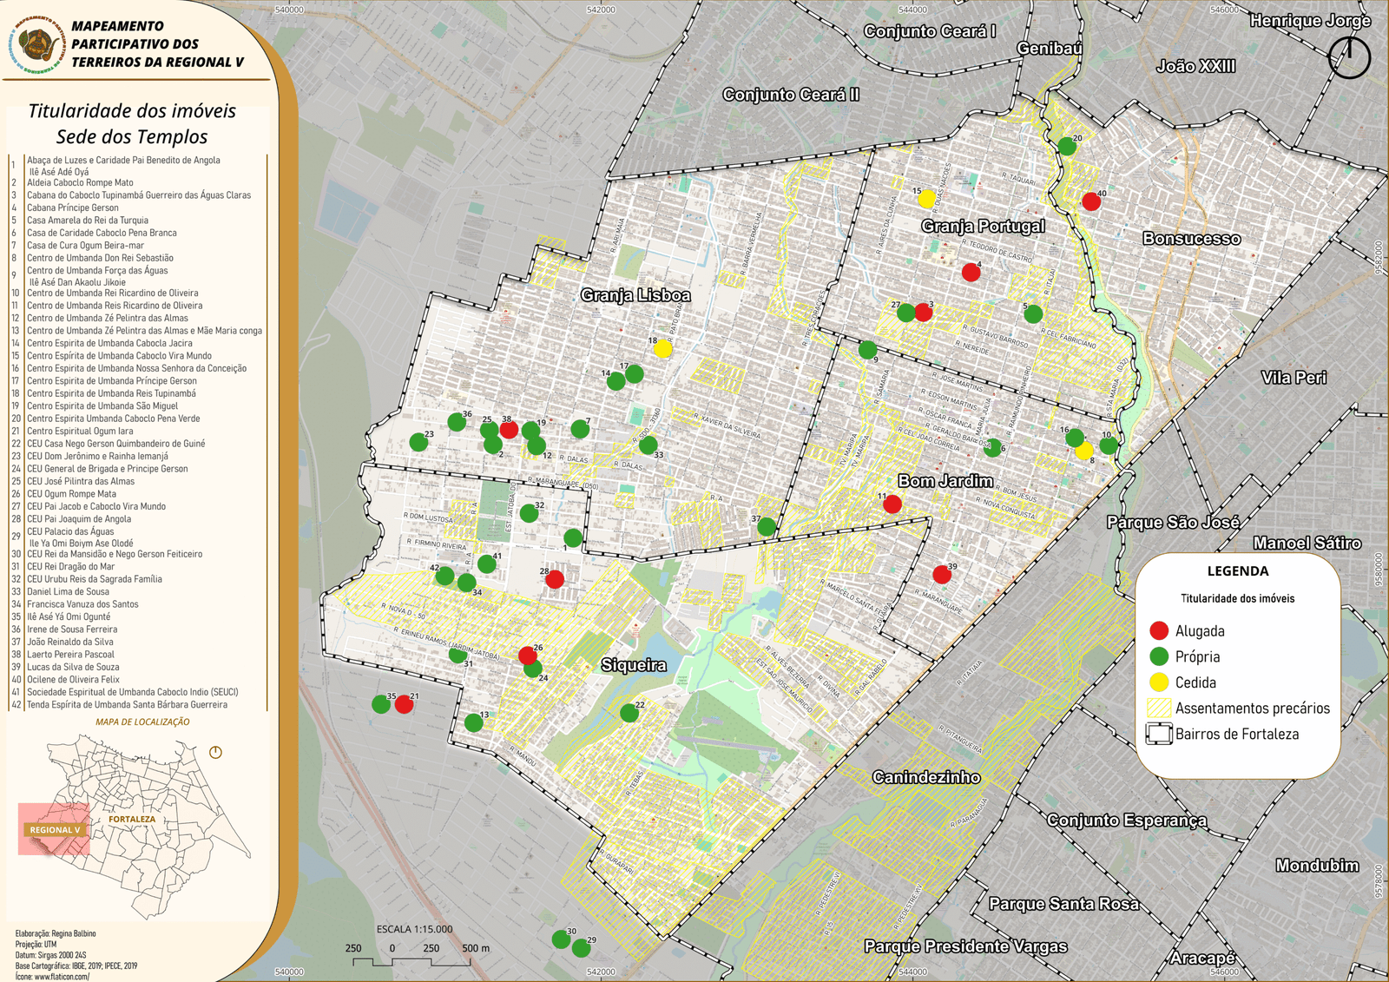Select green marker 20 at the map's top
Screen dimensions: 1389x982
coord(1067,147)
